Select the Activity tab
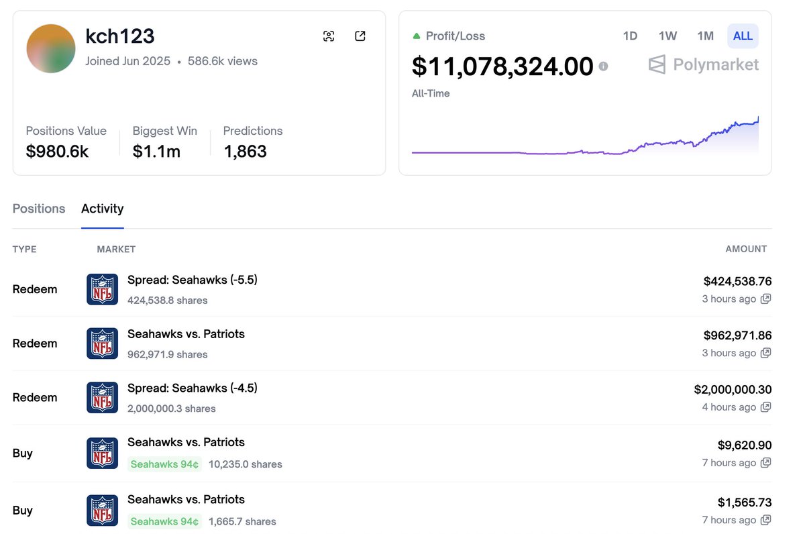The image size is (805, 534). click(x=102, y=209)
